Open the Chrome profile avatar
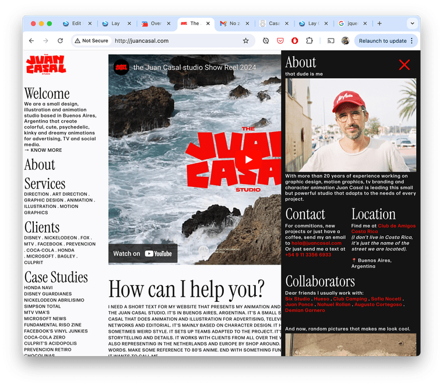This screenshot has width=443, height=386. 345,41
